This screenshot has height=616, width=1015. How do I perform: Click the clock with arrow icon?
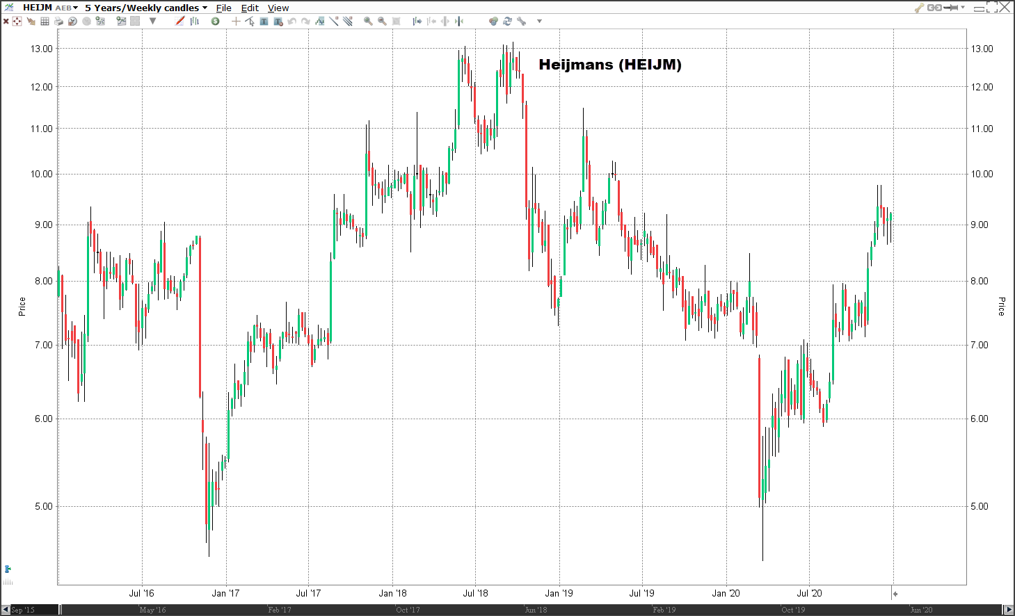[72, 22]
